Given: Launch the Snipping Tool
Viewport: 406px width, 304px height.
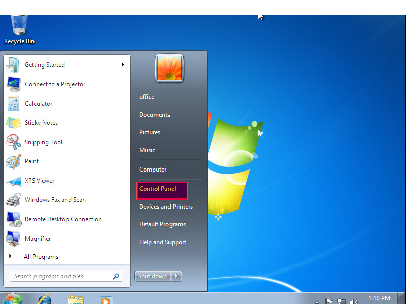Looking at the screenshot, I should tap(67, 142).
